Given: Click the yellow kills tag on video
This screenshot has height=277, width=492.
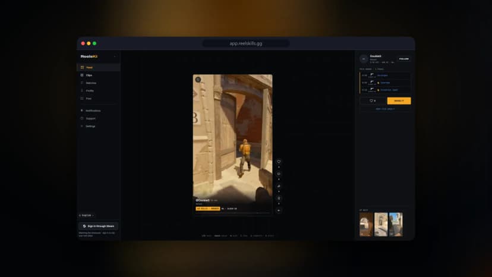Looking at the screenshot, I should click(208, 209).
